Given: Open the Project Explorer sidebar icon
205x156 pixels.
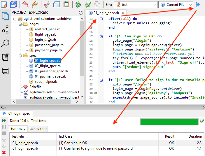Looking at the screenshot, I should 6,16.
